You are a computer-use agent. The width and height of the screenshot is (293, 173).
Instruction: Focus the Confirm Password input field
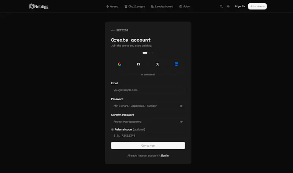(148, 122)
